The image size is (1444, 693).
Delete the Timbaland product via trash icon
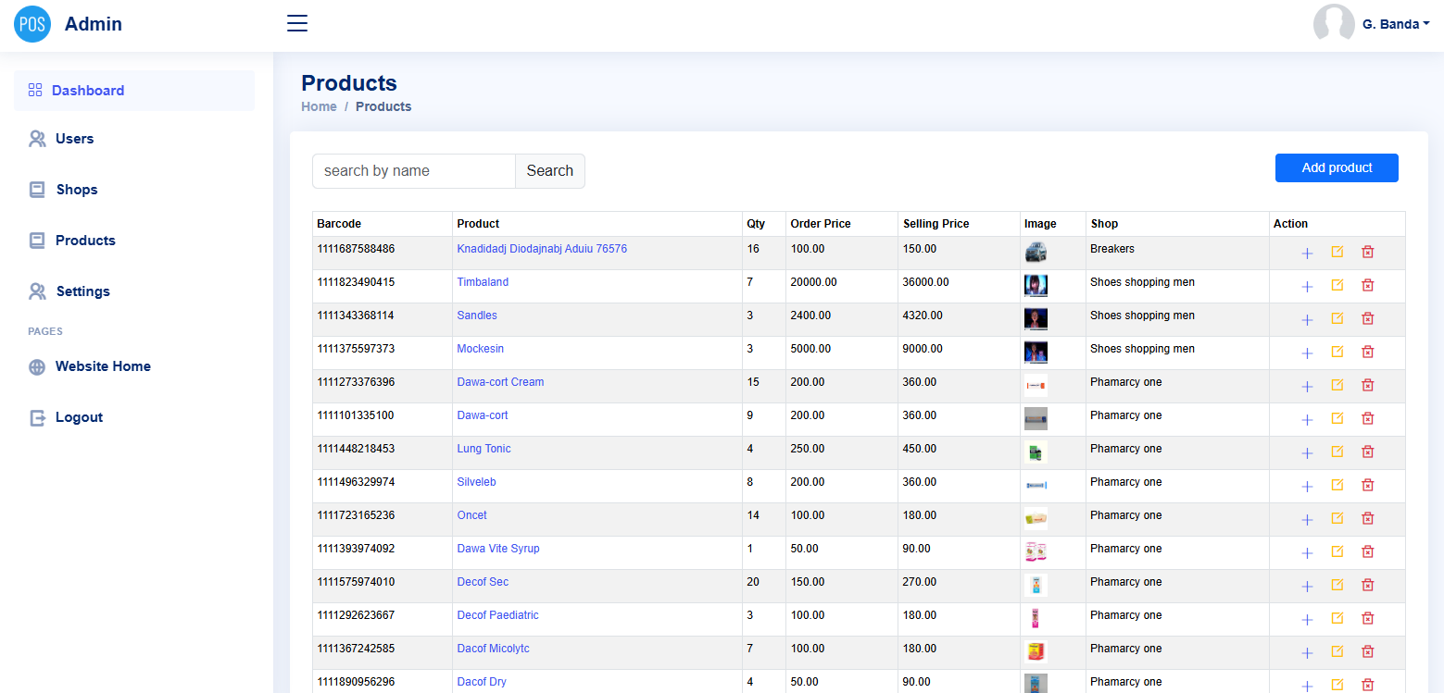1367,285
